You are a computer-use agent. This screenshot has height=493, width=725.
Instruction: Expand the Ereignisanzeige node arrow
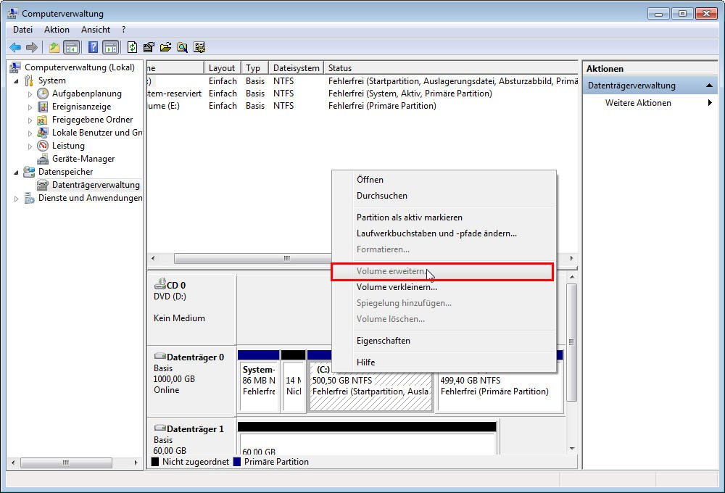point(30,107)
